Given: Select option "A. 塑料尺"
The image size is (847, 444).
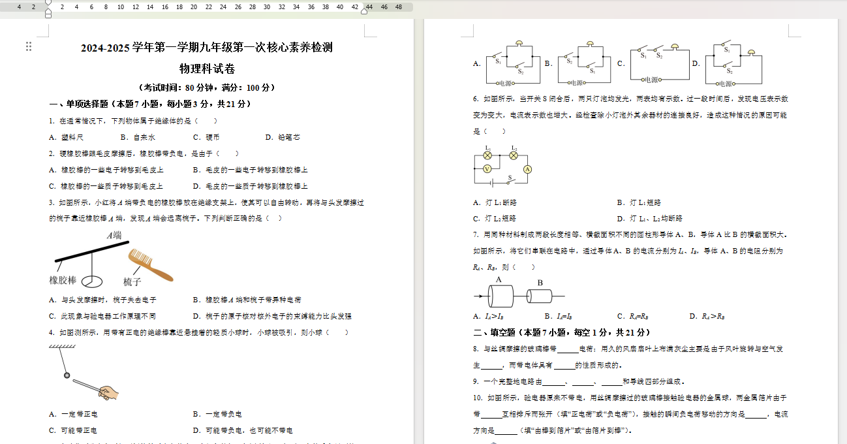Looking at the screenshot, I should [66, 138].
